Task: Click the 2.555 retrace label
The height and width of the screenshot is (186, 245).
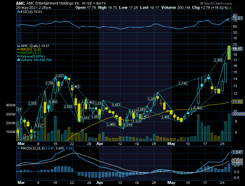Action: (33, 103)
